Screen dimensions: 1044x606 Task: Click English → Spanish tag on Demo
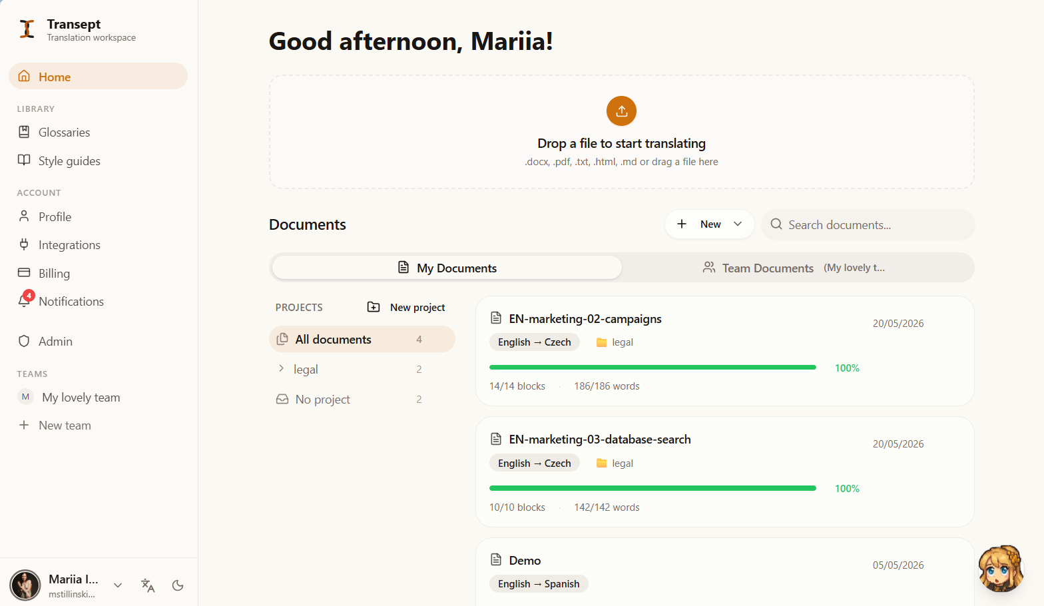click(x=539, y=584)
